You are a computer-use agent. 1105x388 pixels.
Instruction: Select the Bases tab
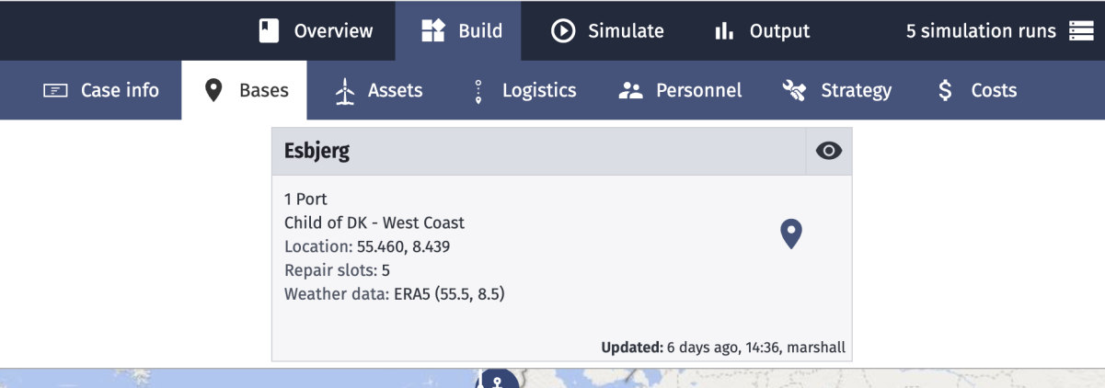[245, 90]
